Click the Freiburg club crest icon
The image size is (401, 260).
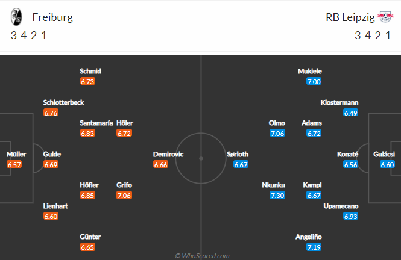coord(16,17)
